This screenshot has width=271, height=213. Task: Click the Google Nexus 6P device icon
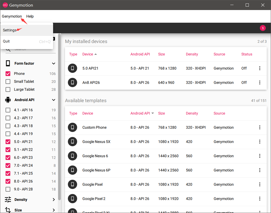tap(72, 170)
